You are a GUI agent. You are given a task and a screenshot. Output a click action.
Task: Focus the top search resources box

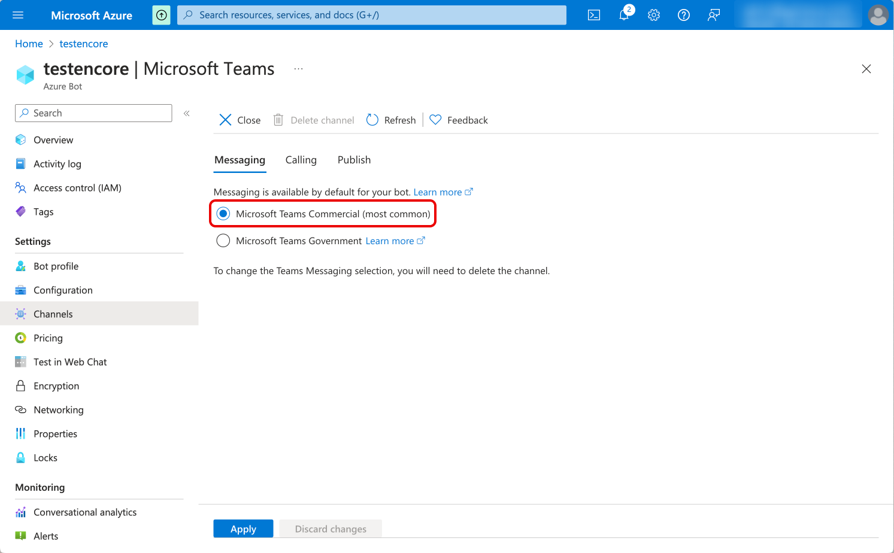(x=372, y=15)
